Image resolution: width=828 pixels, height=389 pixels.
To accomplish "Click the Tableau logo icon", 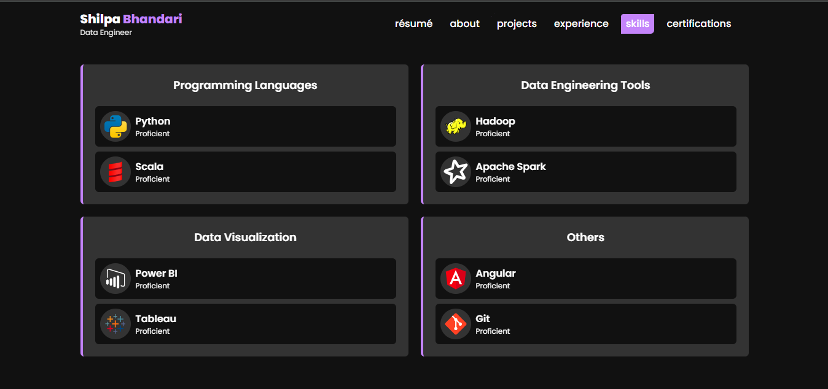I will (115, 324).
